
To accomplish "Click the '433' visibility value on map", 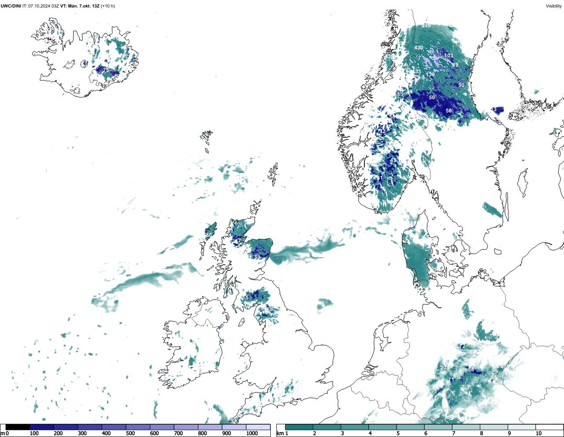I will [x=419, y=48].
